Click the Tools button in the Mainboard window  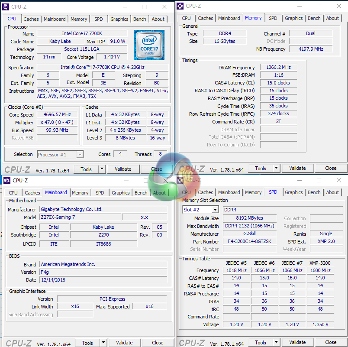(87, 343)
